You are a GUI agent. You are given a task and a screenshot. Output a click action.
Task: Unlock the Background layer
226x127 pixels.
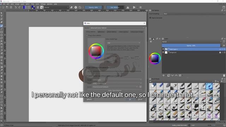(220, 53)
